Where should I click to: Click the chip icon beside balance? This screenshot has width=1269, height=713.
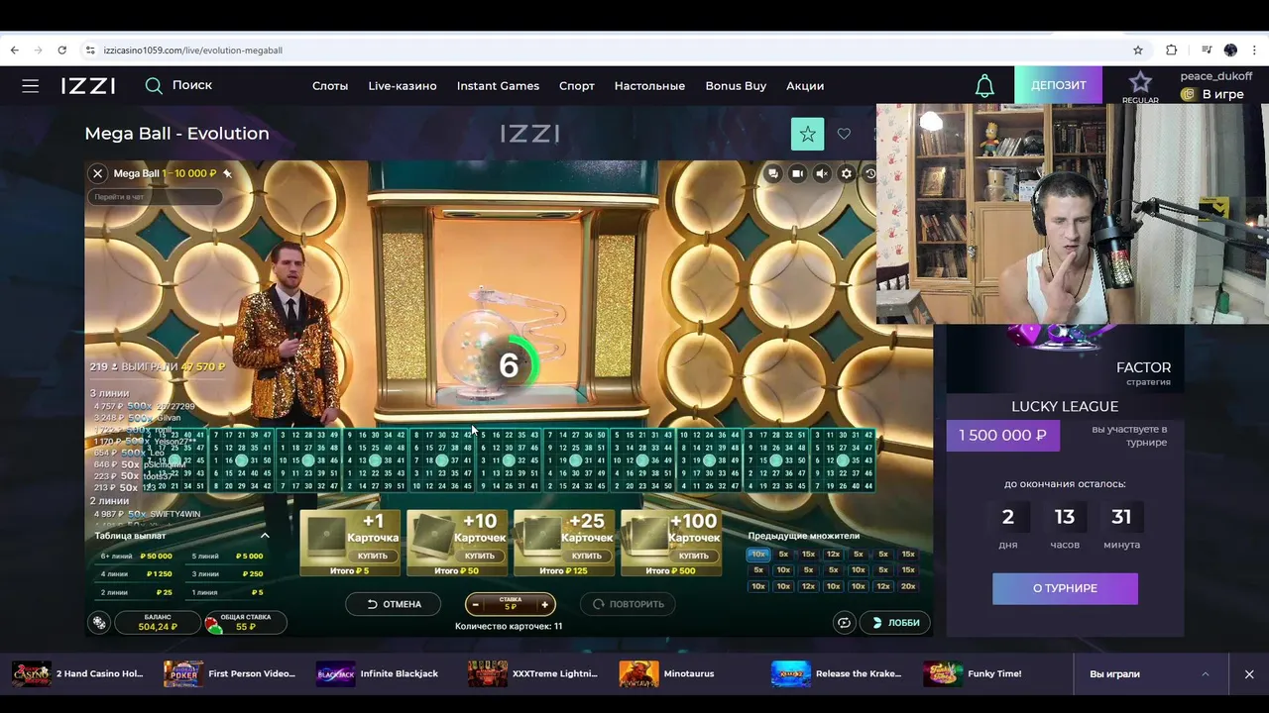click(x=99, y=623)
